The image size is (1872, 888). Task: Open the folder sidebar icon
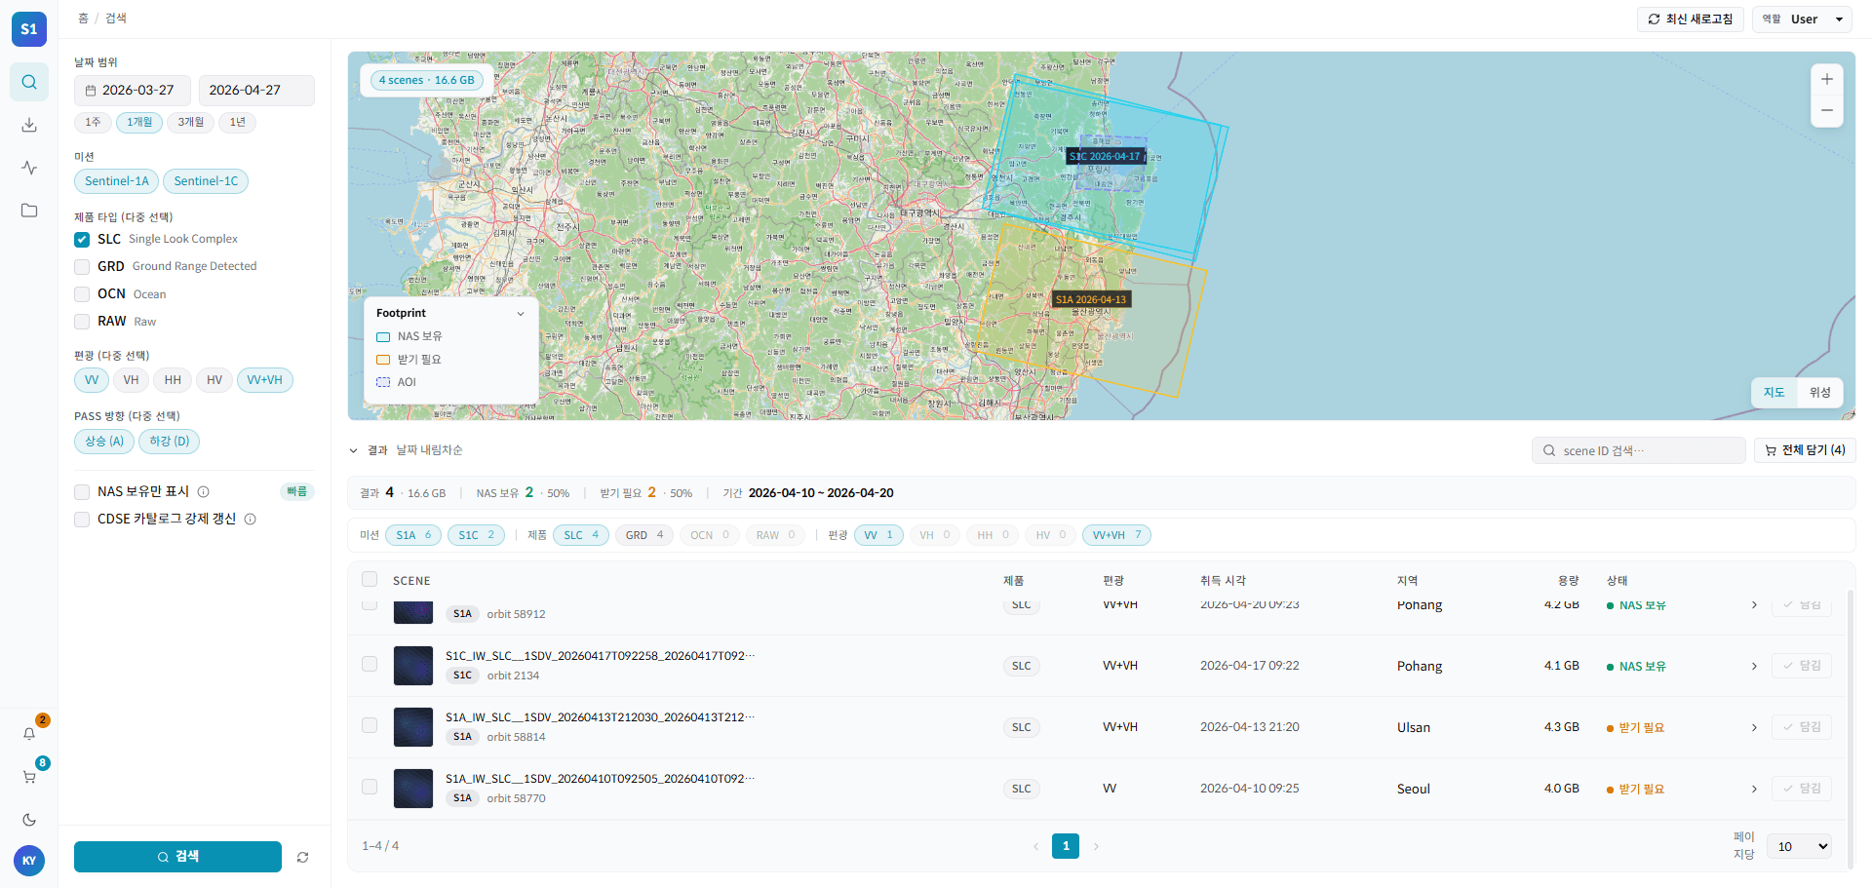29,211
